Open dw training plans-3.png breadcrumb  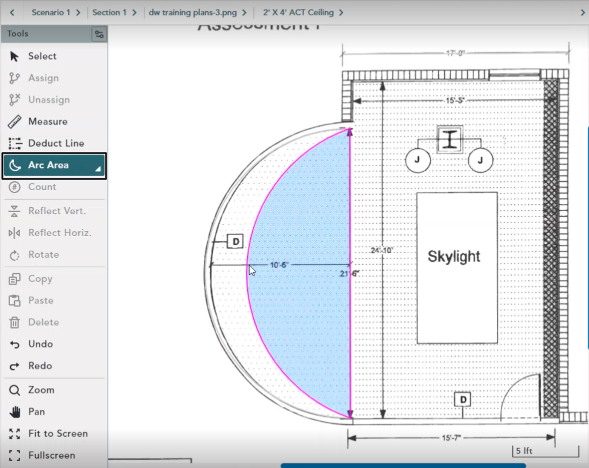coord(197,12)
